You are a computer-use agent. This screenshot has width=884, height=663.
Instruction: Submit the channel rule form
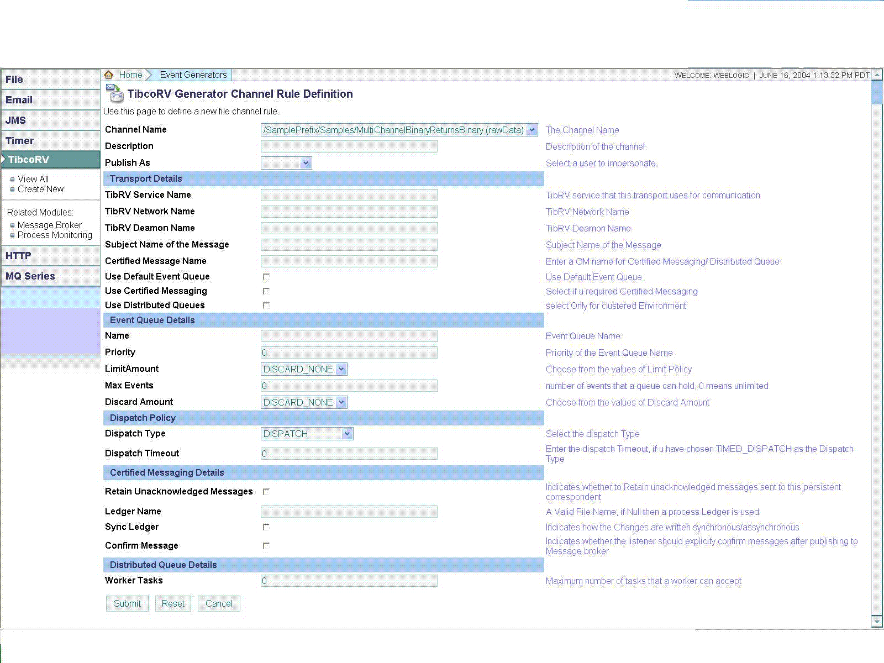pos(127,603)
